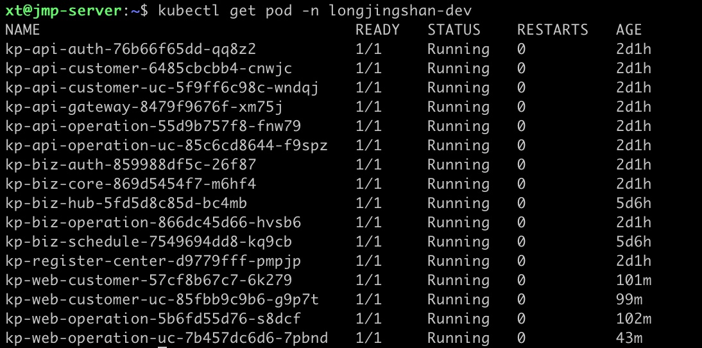Image resolution: width=702 pixels, height=348 pixels.
Task: Click the kp-api-gateway-8479f9676f-xm75j text
Action: point(144,107)
